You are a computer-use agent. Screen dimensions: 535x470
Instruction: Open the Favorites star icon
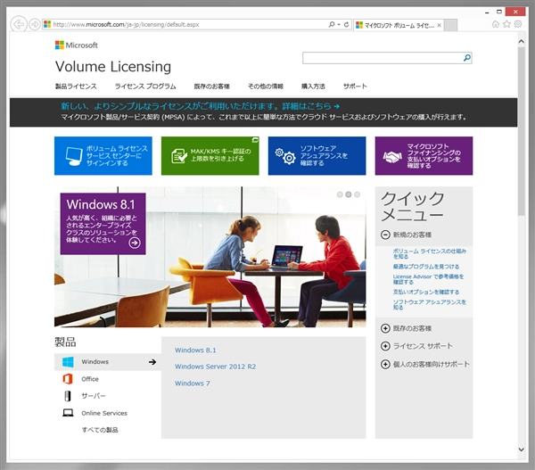506,24
